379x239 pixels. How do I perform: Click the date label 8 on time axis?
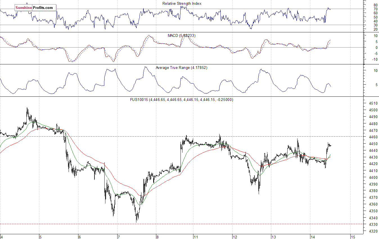point(158,237)
